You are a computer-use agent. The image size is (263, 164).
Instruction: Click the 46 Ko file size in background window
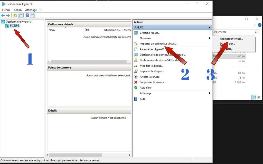tap(241, 56)
